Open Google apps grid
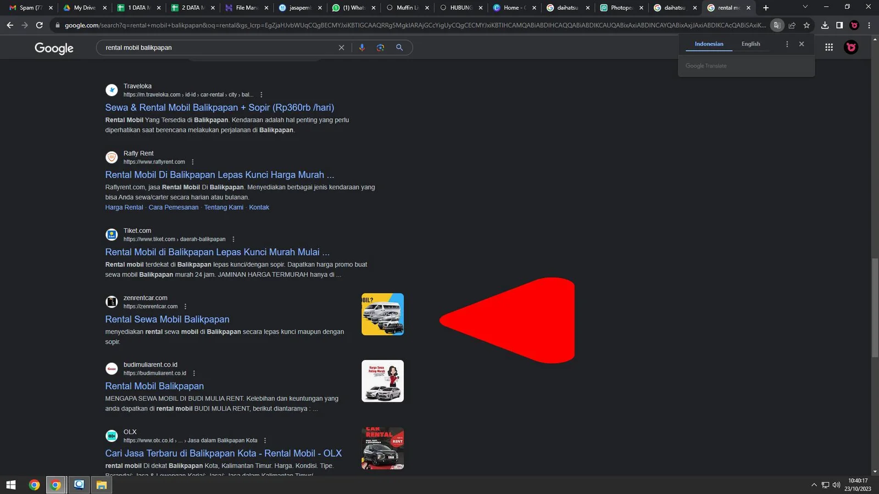The image size is (879, 494). tap(829, 47)
